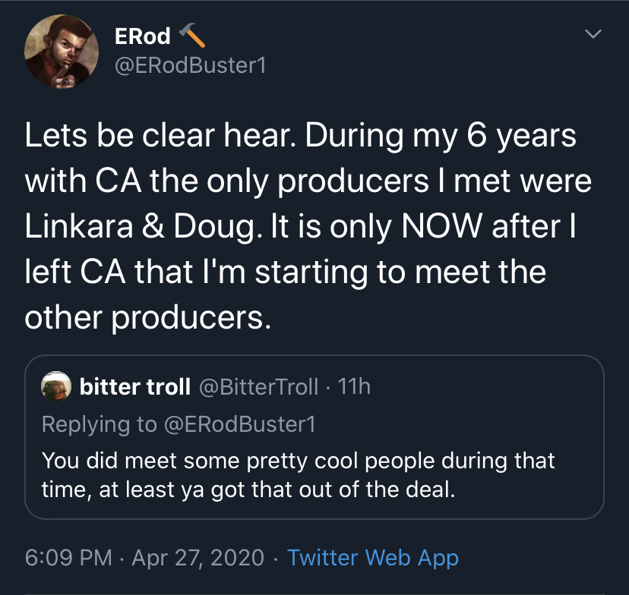Click the @ERodBuster1 handle under ERod
Viewport: 629px width, 595px height.
click(x=190, y=65)
